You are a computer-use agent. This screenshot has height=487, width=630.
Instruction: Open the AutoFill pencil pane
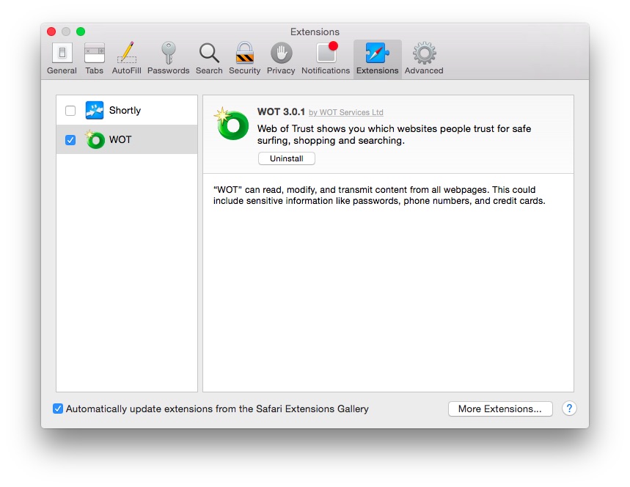point(127,59)
